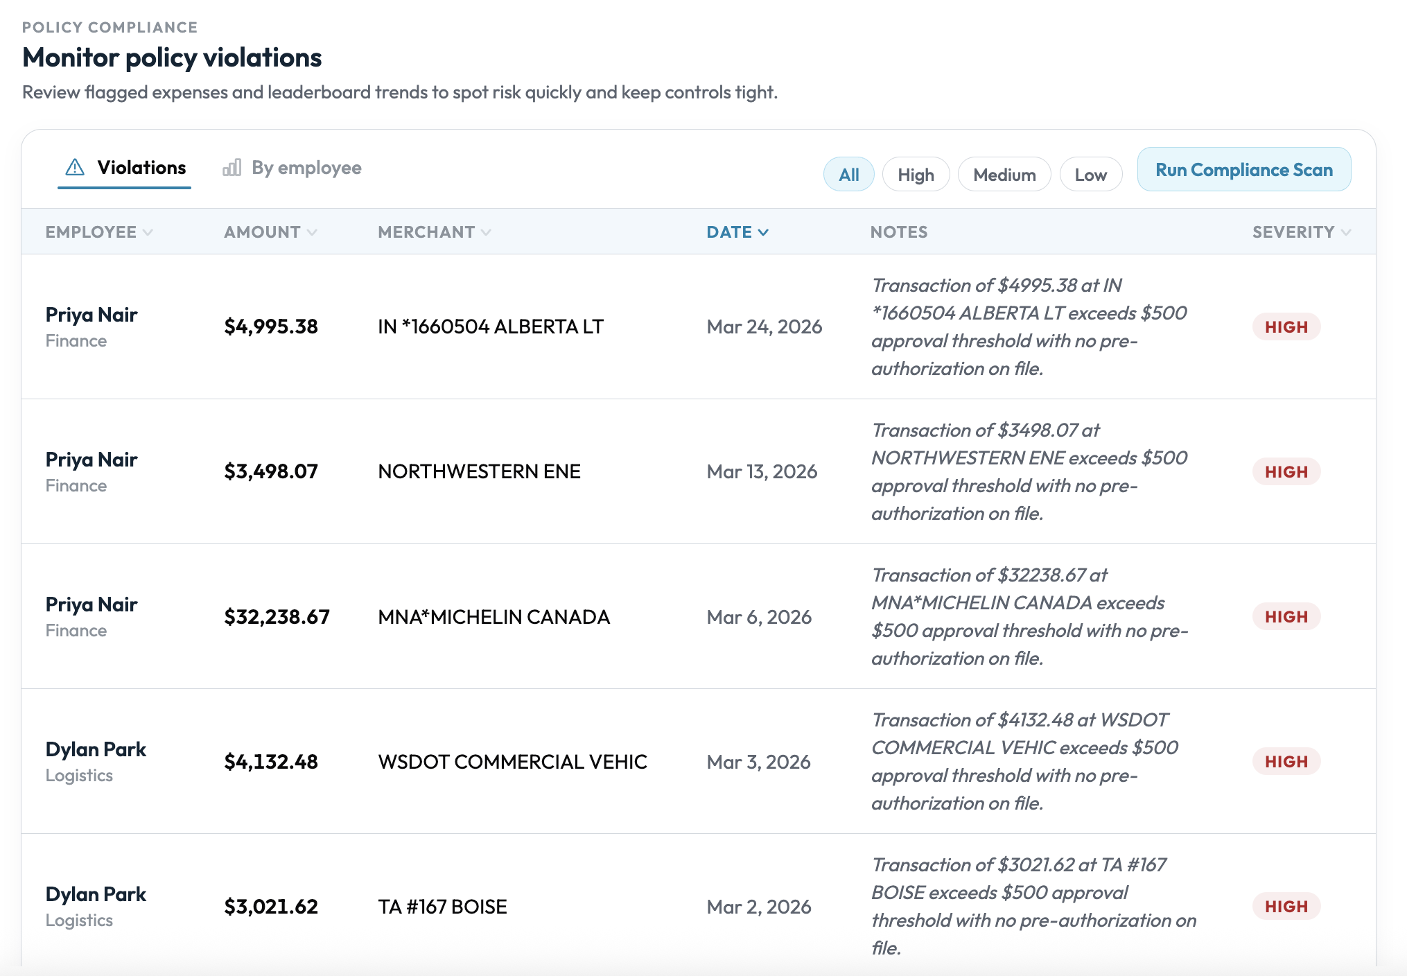The image size is (1407, 976).
Task: Filter violations by Medium severity
Action: click(x=1004, y=175)
